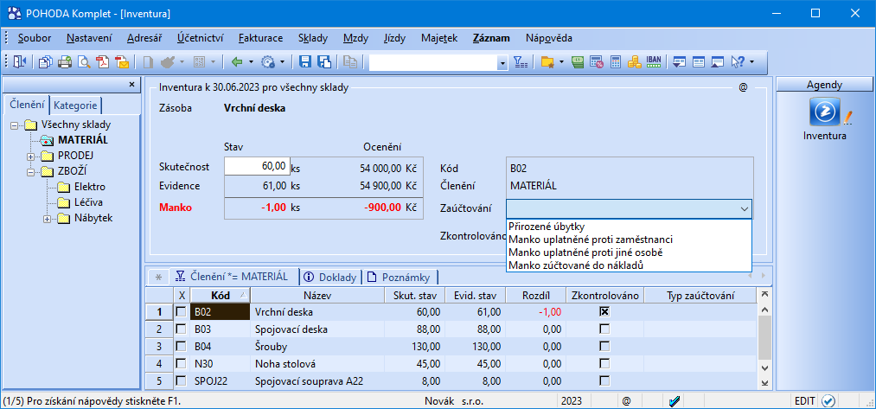
Task: Open the toolbar search combo dropdown arrow
Action: (502, 62)
